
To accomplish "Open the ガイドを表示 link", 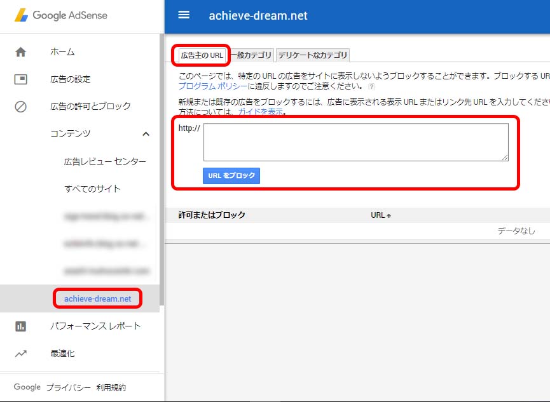I will coord(261,112).
